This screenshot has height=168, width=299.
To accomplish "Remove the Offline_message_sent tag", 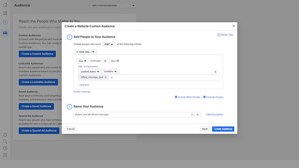I will coord(106,78).
